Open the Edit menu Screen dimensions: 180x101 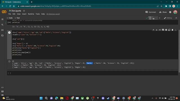pos(14,14)
